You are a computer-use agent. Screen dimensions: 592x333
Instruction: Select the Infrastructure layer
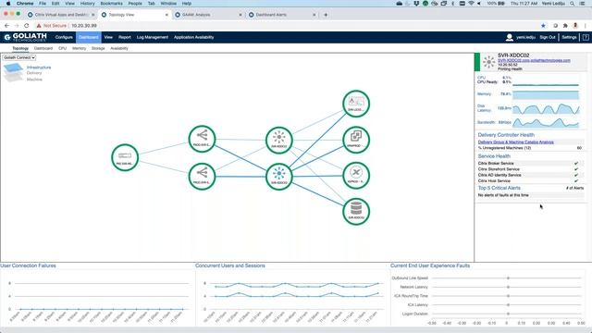click(39, 68)
